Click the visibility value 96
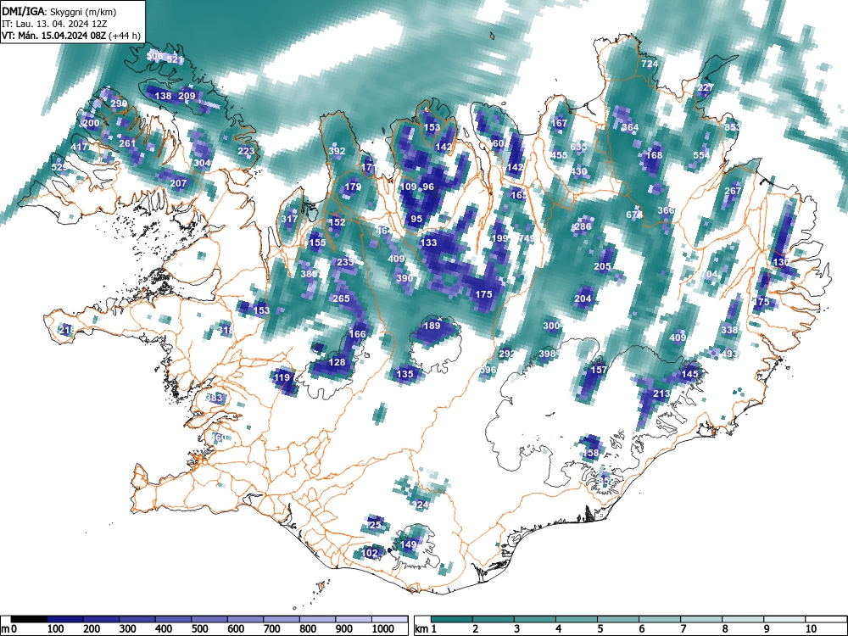 pyautogui.click(x=428, y=187)
